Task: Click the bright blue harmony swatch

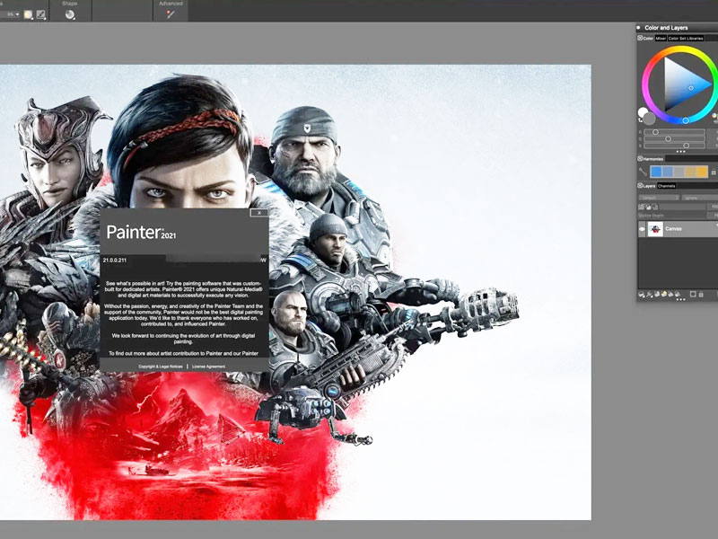Action: (656, 172)
